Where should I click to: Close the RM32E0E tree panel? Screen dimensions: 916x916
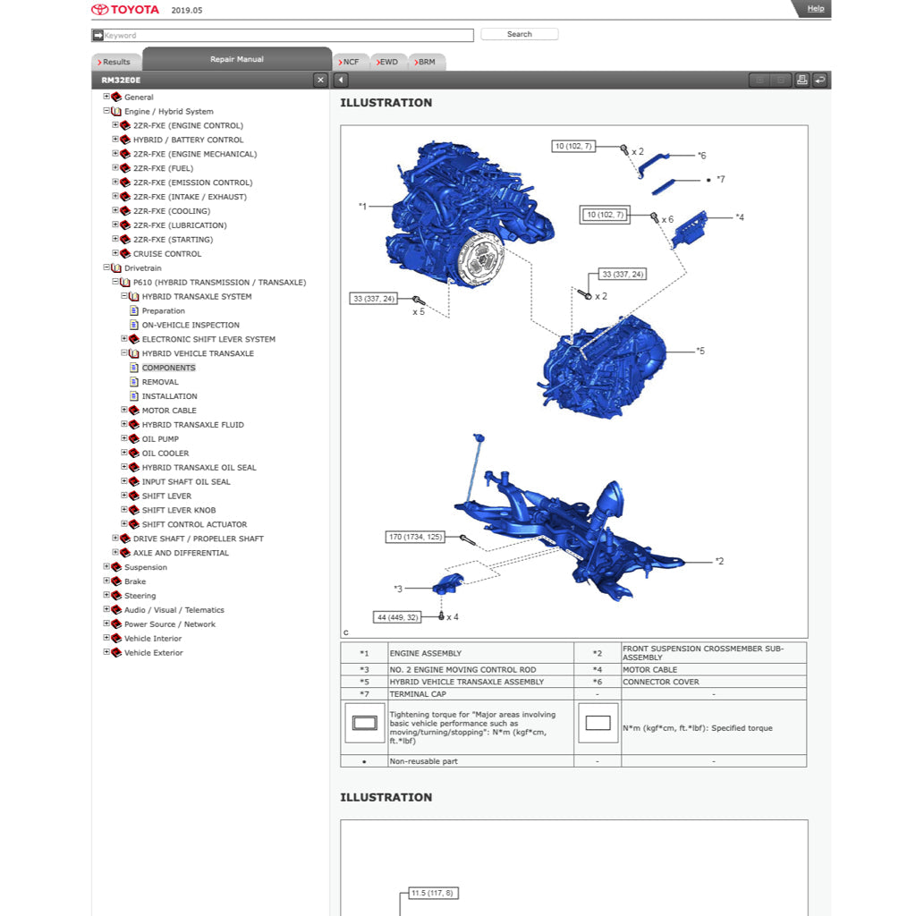pyautogui.click(x=320, y=81)
